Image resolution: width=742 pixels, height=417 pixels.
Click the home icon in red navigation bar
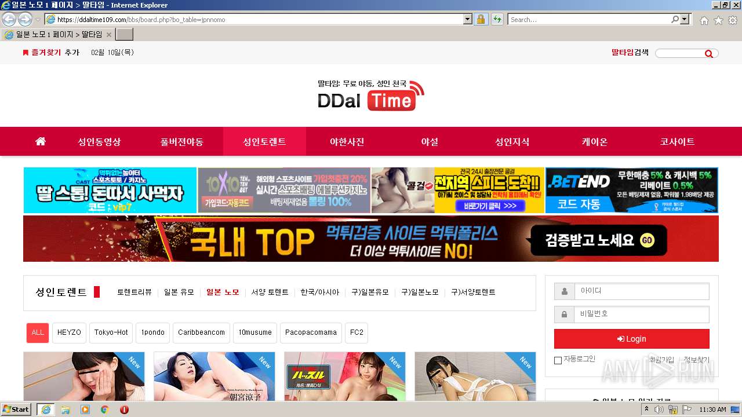(x=40, y=141)
